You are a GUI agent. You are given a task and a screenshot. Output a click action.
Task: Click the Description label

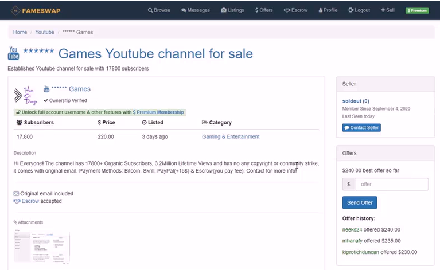[25, 153]
